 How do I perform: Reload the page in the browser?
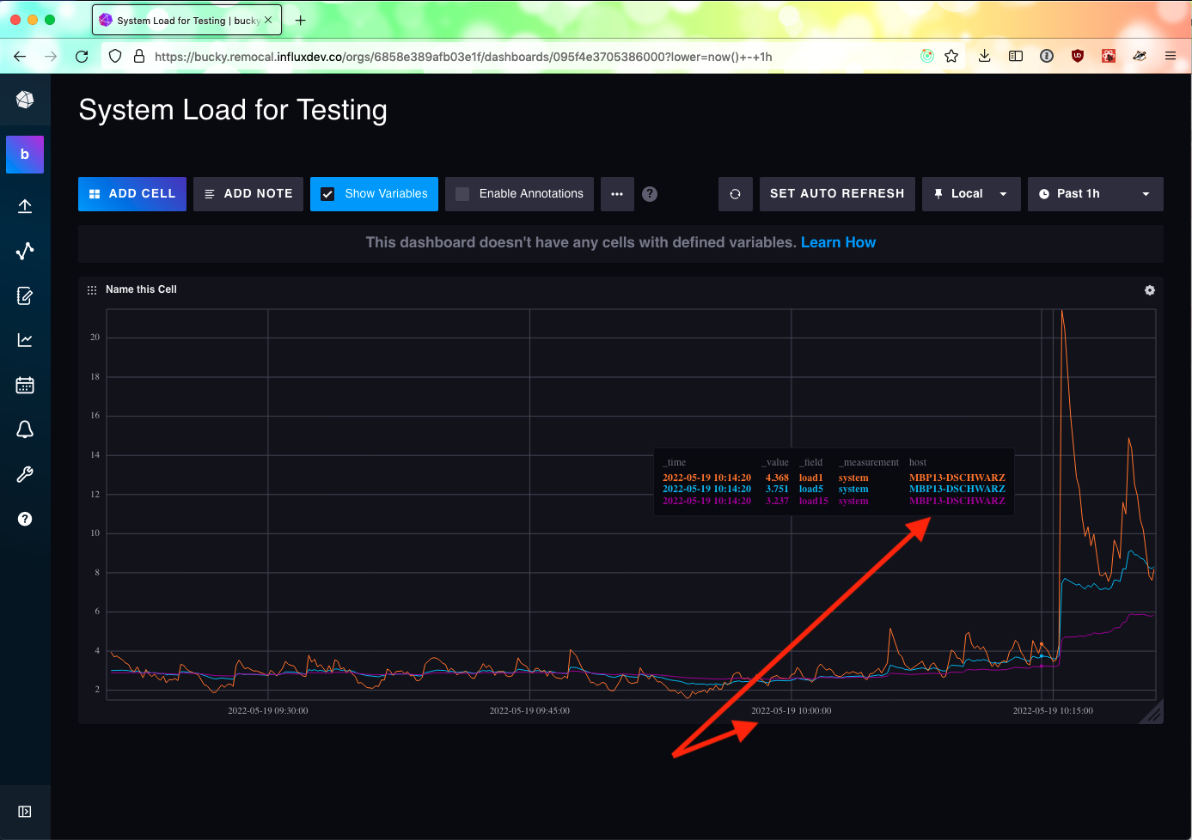pyautogui.click(x=82, y=57)
